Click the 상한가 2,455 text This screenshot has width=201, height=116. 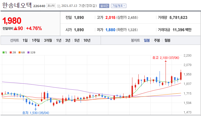127,17
